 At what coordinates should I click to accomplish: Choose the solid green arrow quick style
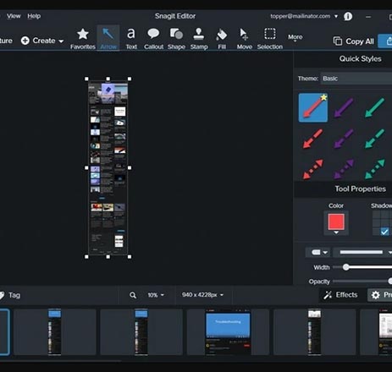(x=374, y=107)
